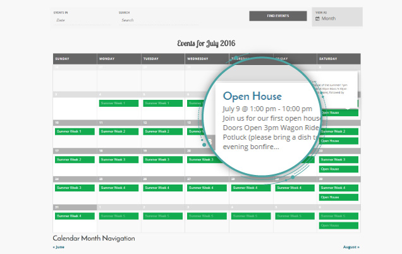Open the Open House event on July 23
Viewport: 402px width, 254px height.
(x=339, y=169)
